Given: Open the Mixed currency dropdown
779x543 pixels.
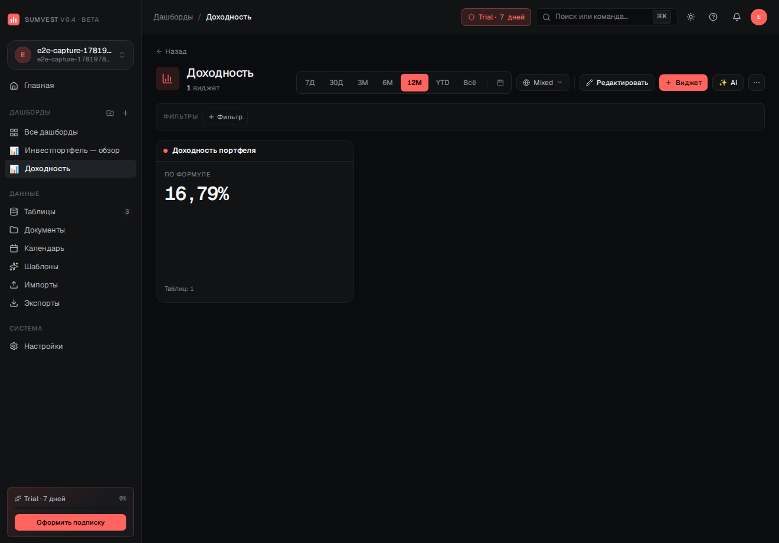Looking at the screenshot, I should coord(543,83).
